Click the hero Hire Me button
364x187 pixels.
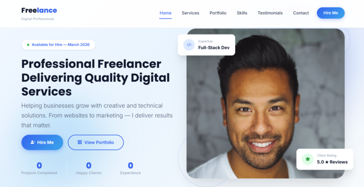42,142
